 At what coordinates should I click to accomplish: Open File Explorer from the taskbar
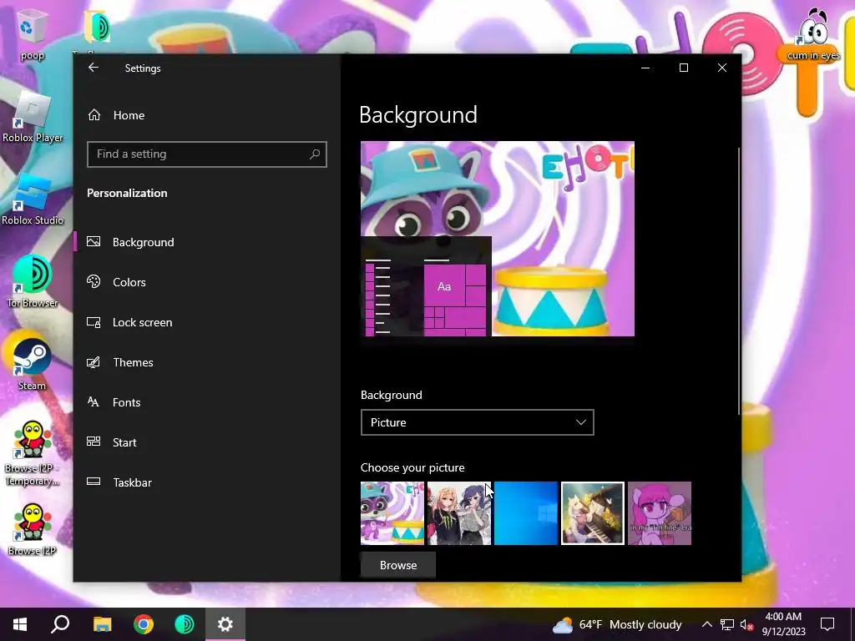[102, 624]
